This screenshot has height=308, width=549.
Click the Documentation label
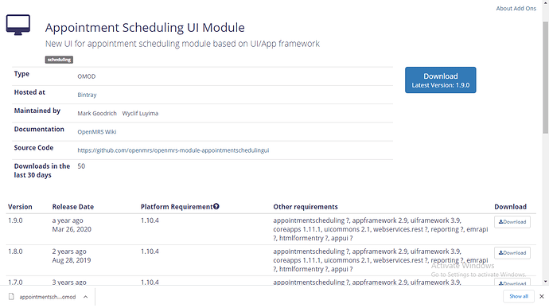(x=39, y=129)
